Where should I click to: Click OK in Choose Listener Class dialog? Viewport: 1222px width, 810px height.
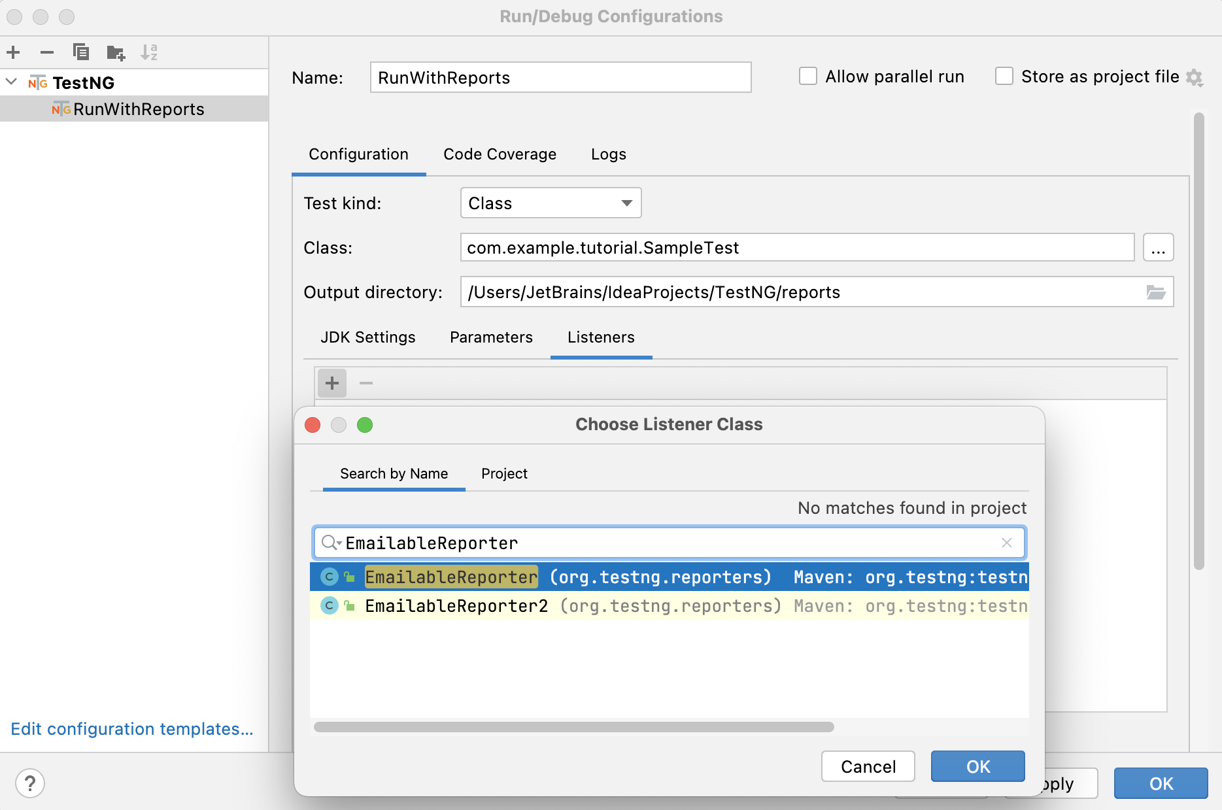[977, 766]
